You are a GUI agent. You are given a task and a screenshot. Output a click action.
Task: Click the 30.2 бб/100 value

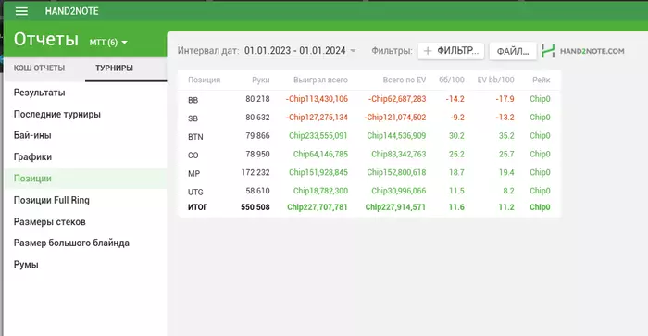point(456,135)
